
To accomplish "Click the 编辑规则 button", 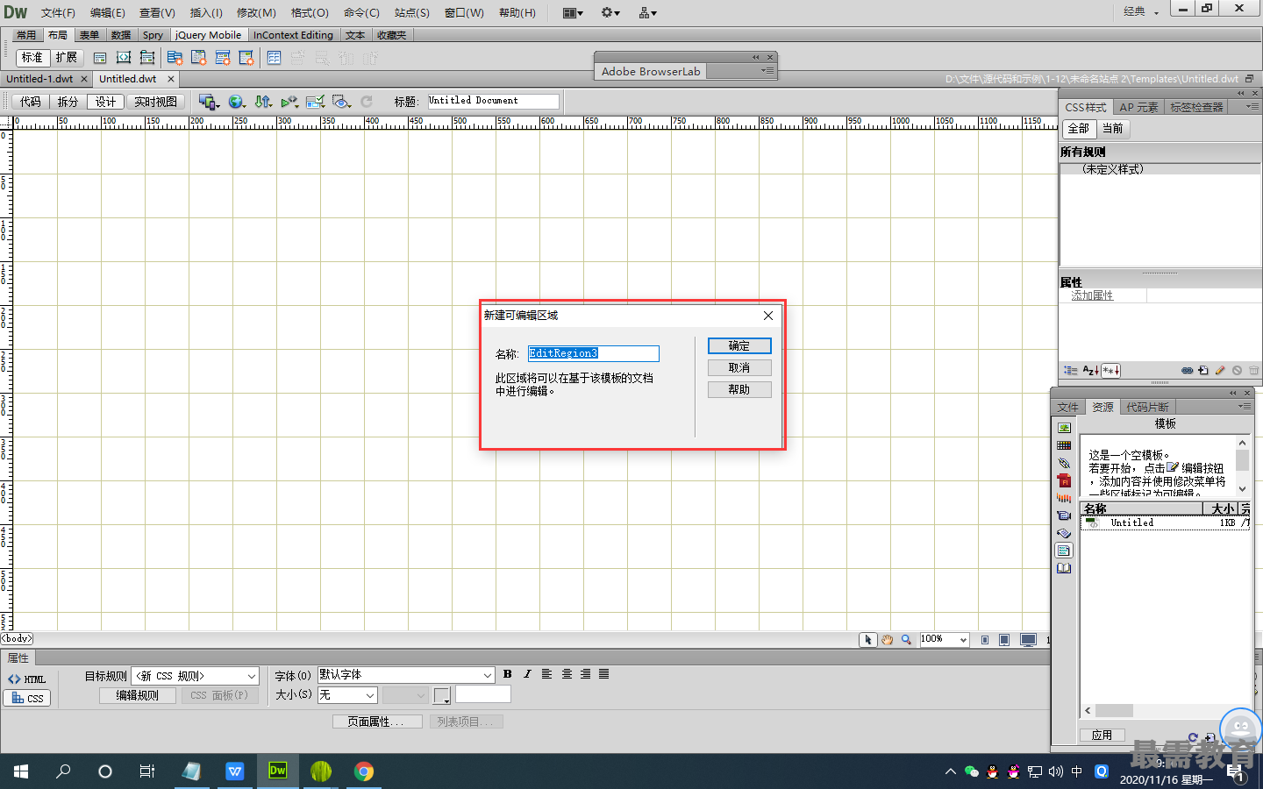I will [x=138, y=695].
